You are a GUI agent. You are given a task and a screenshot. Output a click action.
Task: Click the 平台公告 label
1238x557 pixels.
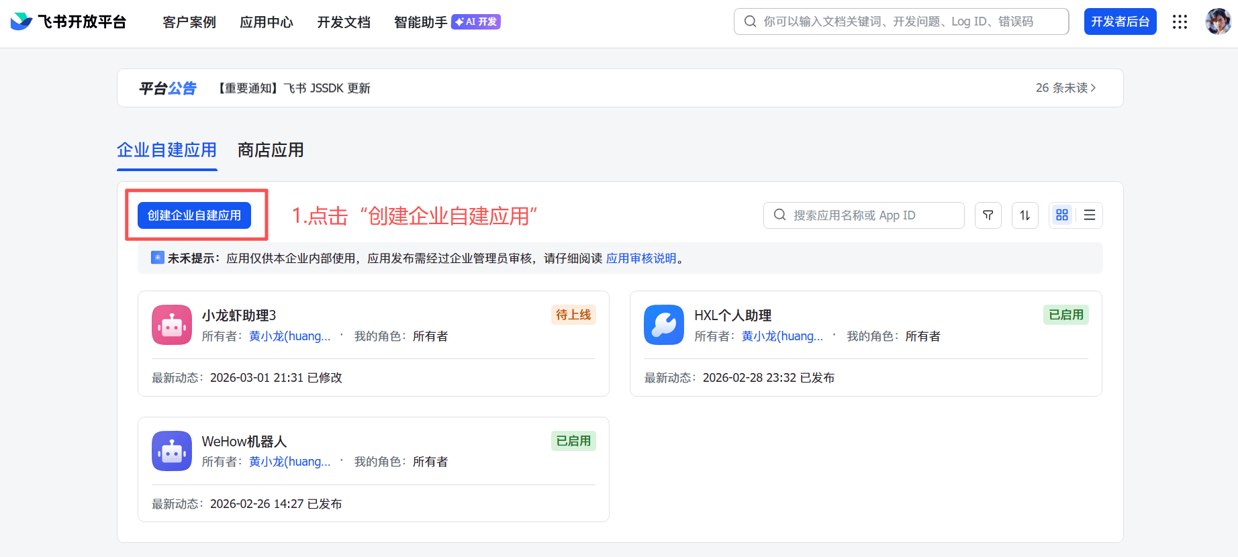coord(168,88)
